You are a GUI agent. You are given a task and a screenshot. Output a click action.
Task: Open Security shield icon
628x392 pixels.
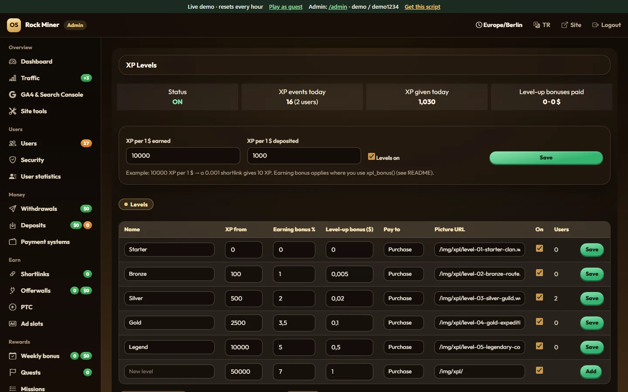pyautogui.click(x=13, y=160)
